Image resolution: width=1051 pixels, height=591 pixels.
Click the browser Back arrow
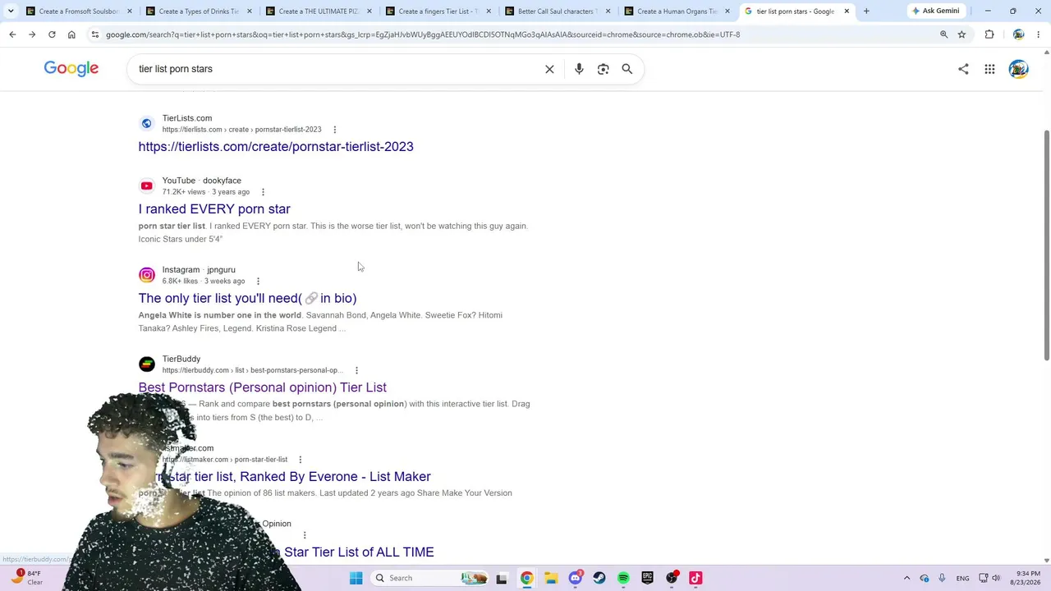click(x=12, y=34)
